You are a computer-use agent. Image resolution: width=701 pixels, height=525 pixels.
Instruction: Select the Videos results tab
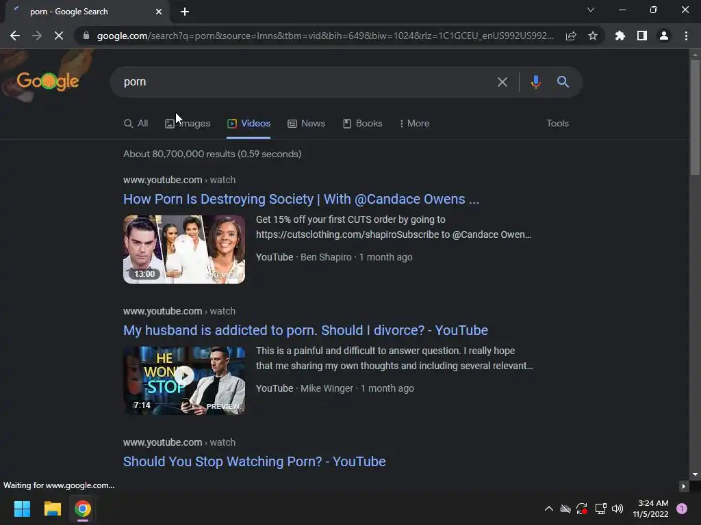pyautogui.click(x=248, y=124)
